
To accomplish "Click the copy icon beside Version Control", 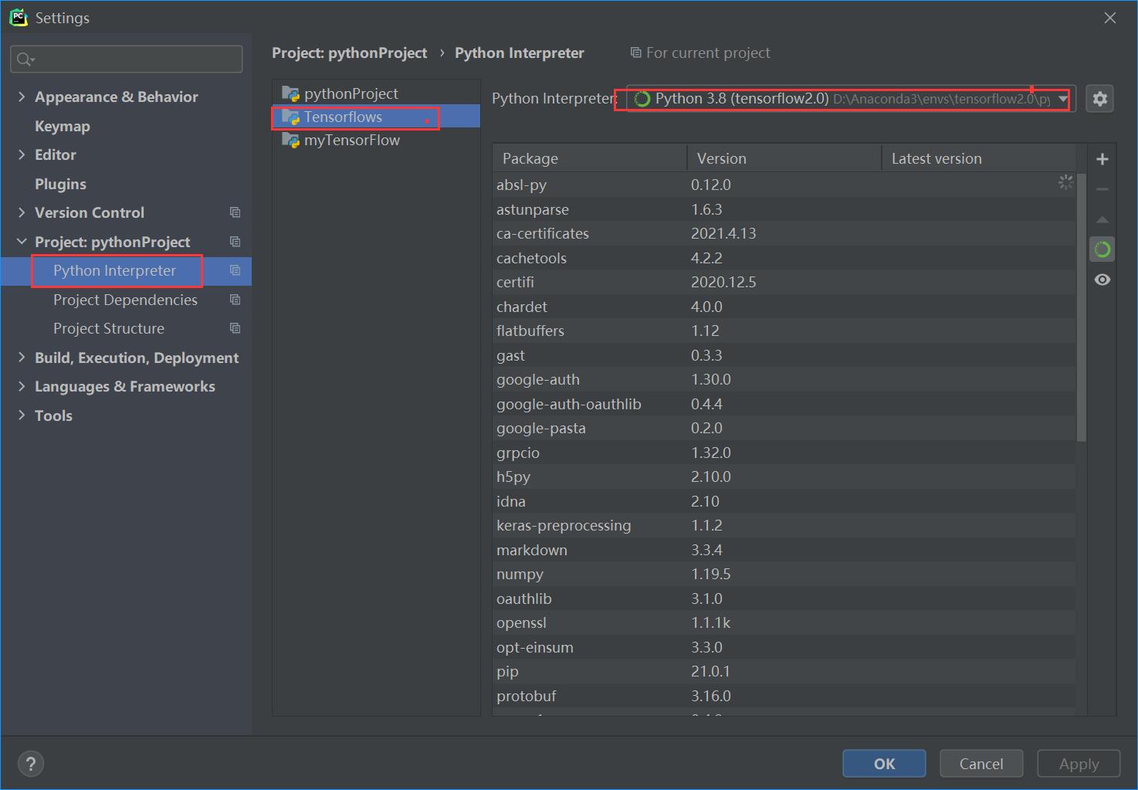I will [x=235, y=212].
